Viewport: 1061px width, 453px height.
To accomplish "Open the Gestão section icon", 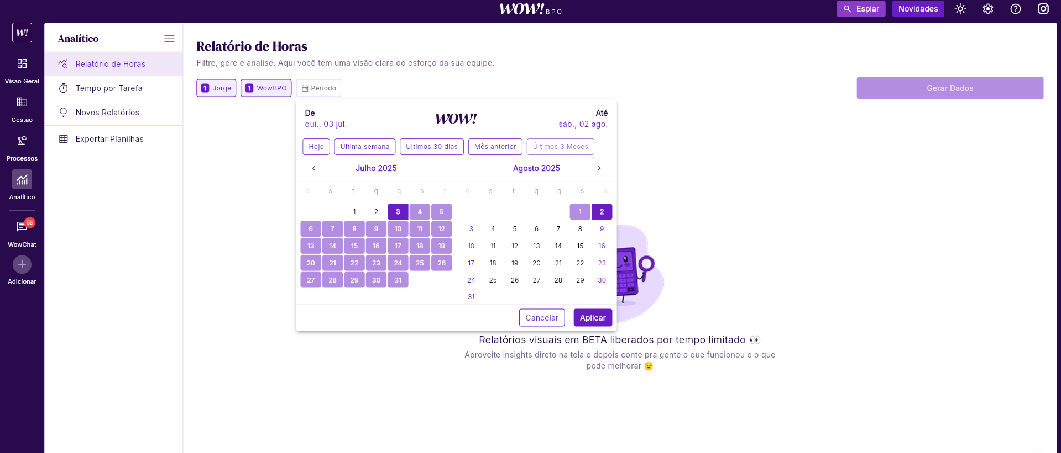I will pos(22,103).
